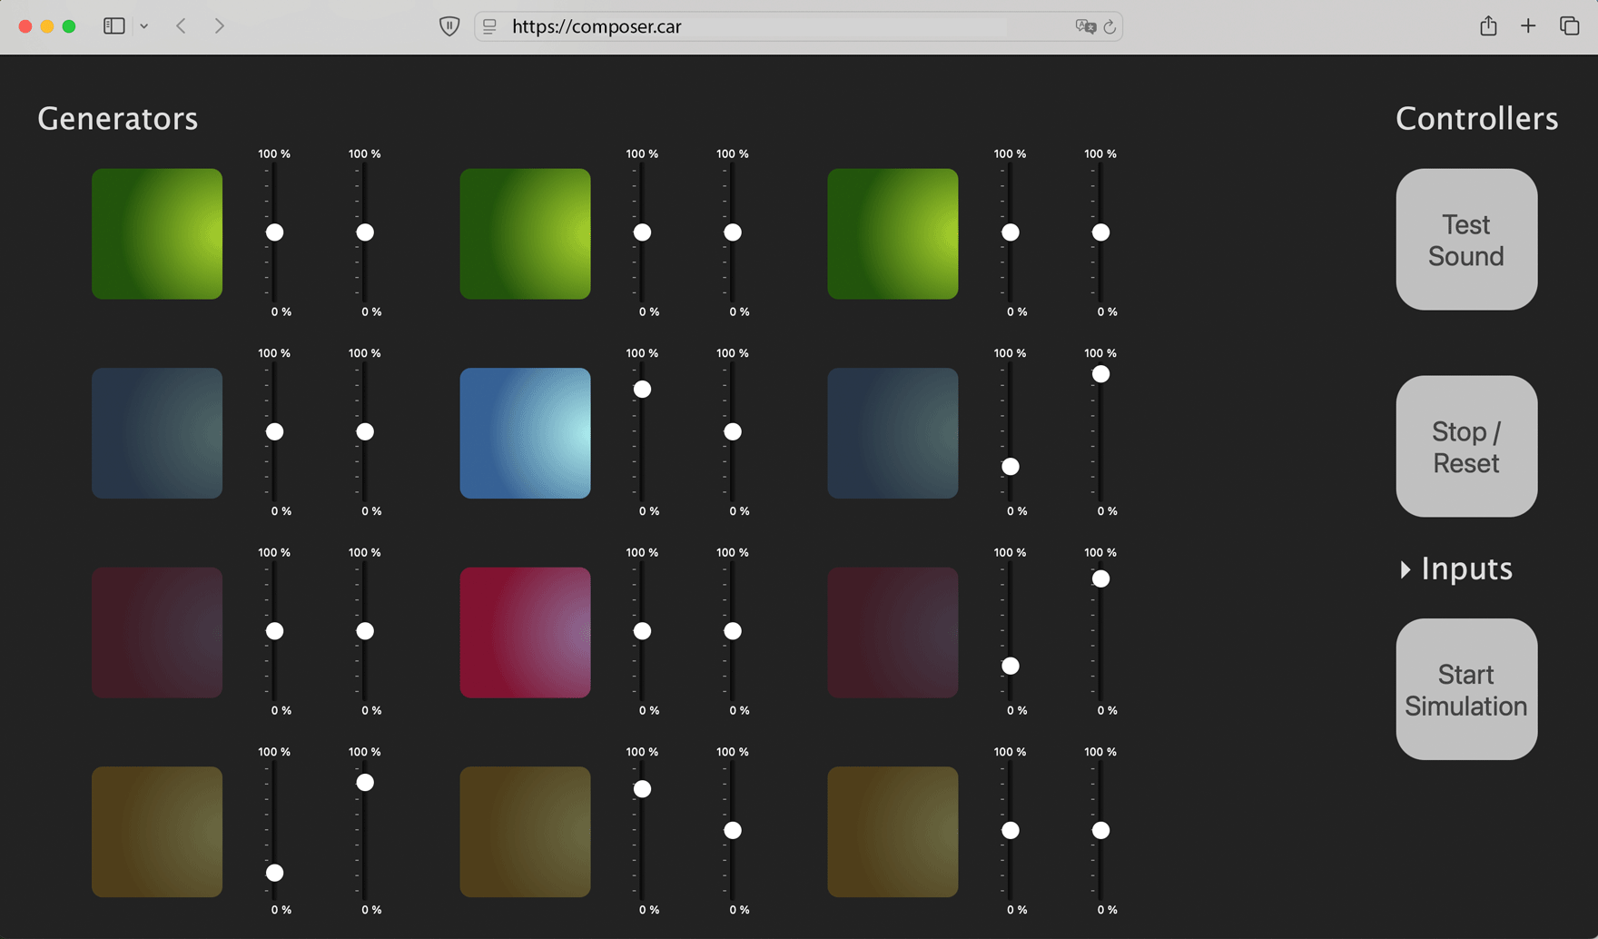
Task: Toggle the bottom-right olive generator pad
Action: 893,832
